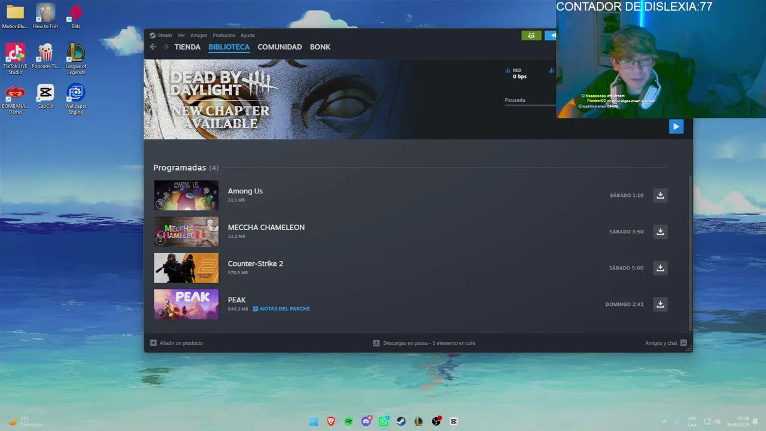Open the Friends and chat icon
766x431 pixels.
pyautogui.click(x=683, y=343)
